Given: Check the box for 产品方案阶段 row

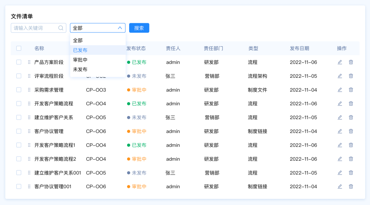Looking at the screenshot, I should (19, 62).
